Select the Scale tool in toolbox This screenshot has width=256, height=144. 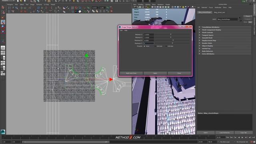(x=3, y=32)
